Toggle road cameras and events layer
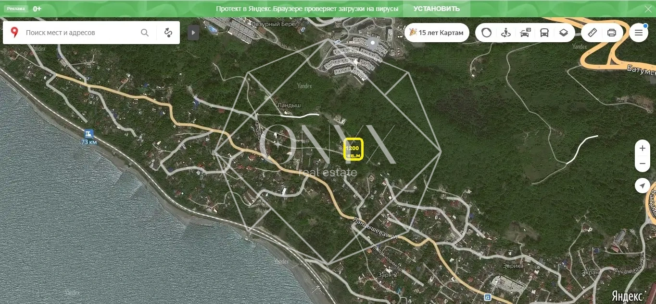Image resolution: width=656 pixels, height=304 pixels. tap(525, 33)
